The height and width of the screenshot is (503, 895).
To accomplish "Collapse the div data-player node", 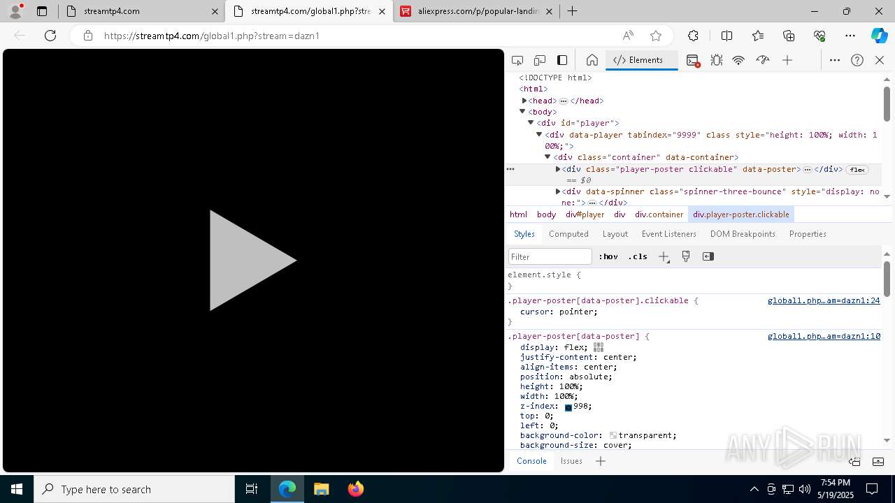I will [539, 135].
